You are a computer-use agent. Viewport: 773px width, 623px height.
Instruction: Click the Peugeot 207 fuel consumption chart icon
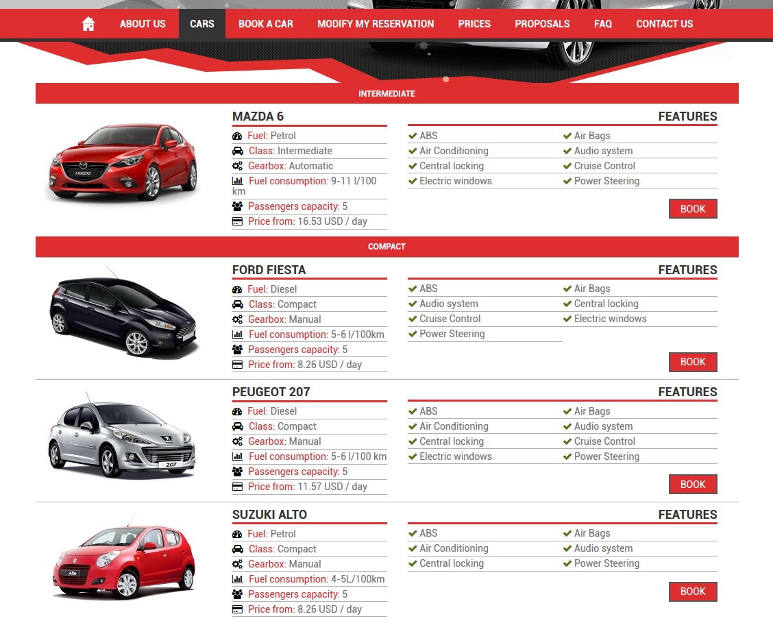point(238,456)
